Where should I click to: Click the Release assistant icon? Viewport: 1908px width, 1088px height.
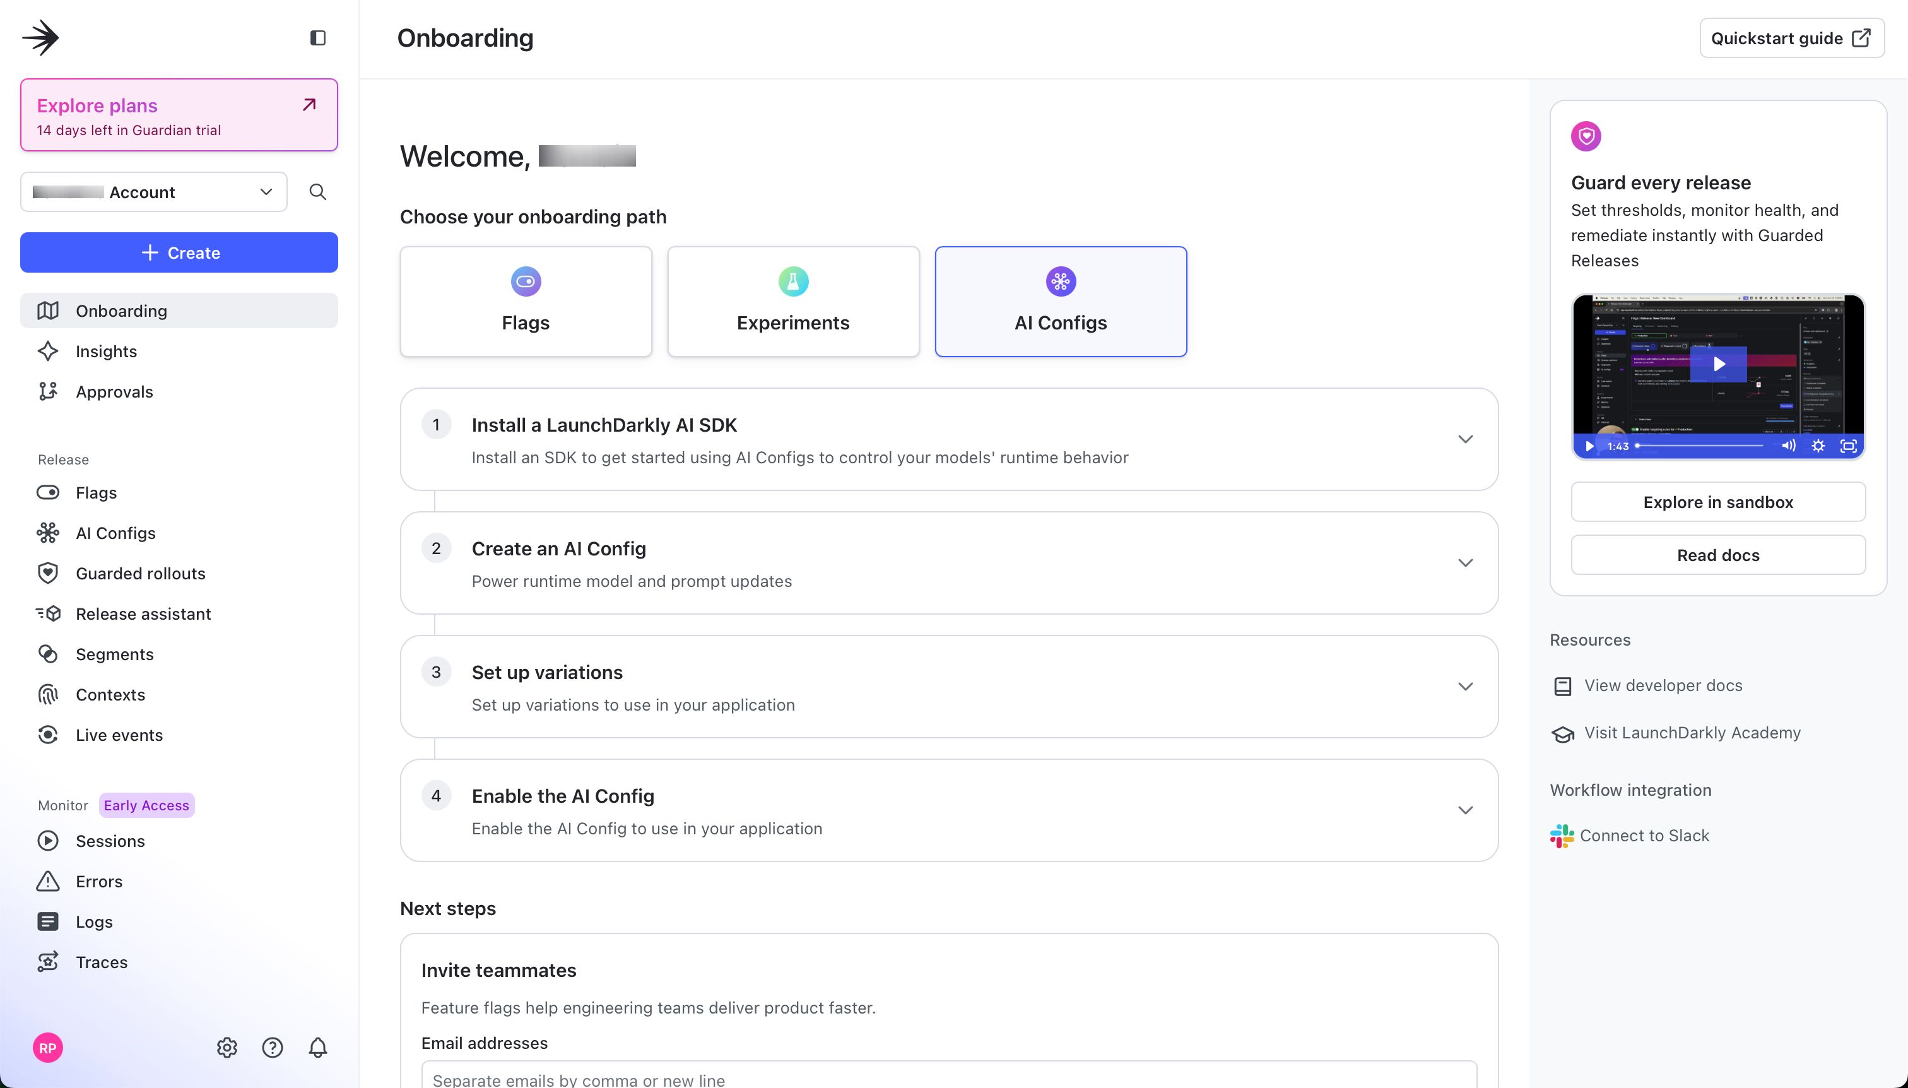click(48, 613)
